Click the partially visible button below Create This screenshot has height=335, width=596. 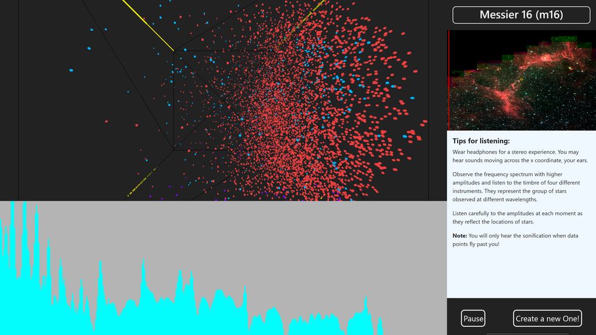[x=527, y=334]
